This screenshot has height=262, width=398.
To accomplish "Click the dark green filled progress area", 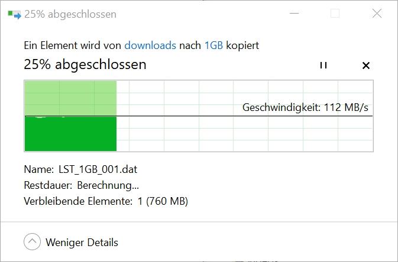I will tap(70, 135).
